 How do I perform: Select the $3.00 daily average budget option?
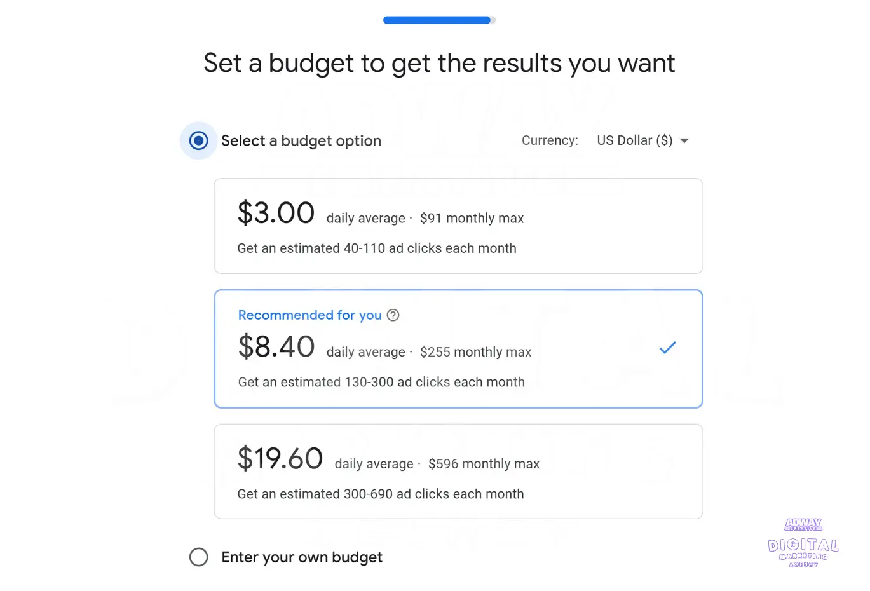[x=458, y=226]
